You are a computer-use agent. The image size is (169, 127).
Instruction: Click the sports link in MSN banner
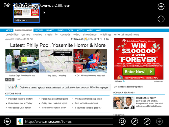[41, 87]
